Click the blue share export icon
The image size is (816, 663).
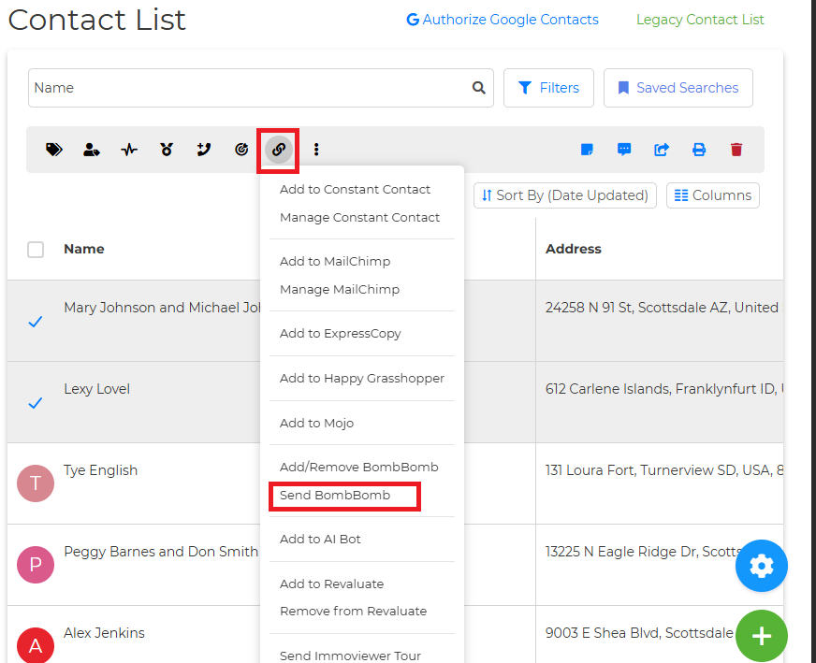point(662,150)
